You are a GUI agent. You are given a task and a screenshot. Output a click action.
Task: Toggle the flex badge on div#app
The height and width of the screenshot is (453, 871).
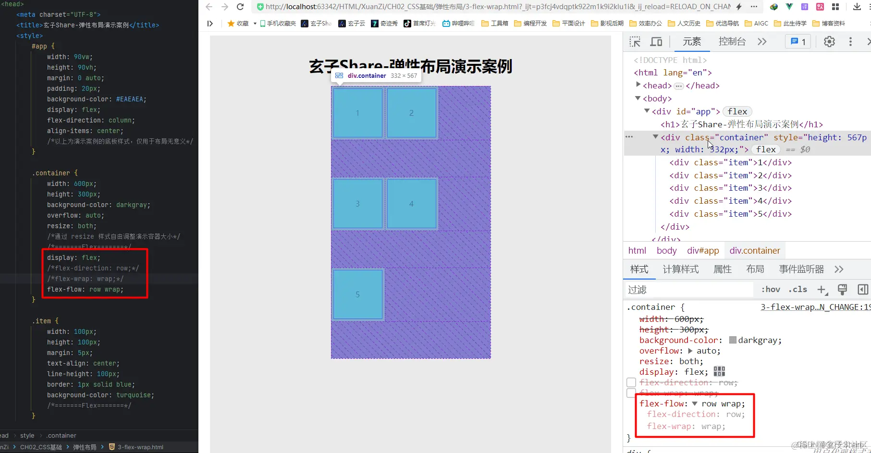(x=737, y=111)
